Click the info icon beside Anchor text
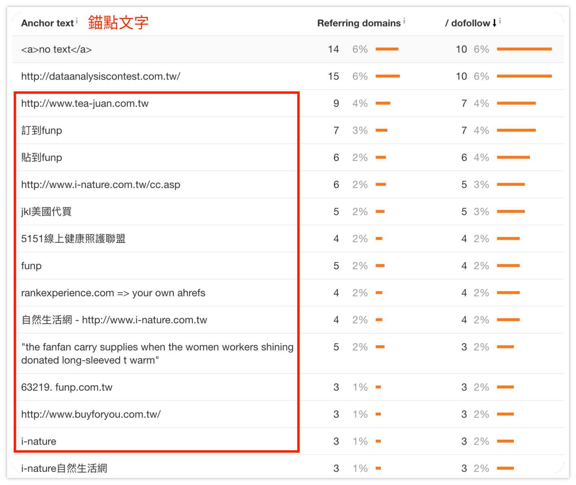The height and width of the screenshot is (485, 576). point(77,20)
